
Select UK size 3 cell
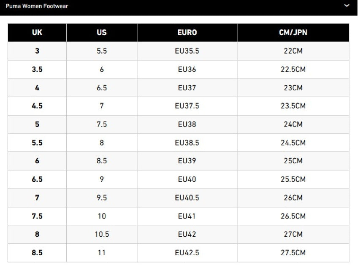[37, 51]
